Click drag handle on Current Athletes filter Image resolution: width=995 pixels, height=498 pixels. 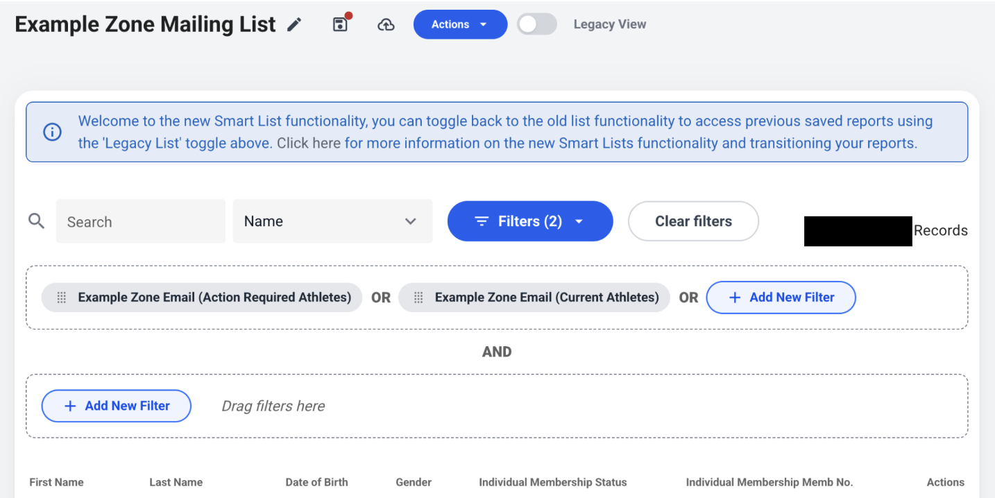point(418,298)
